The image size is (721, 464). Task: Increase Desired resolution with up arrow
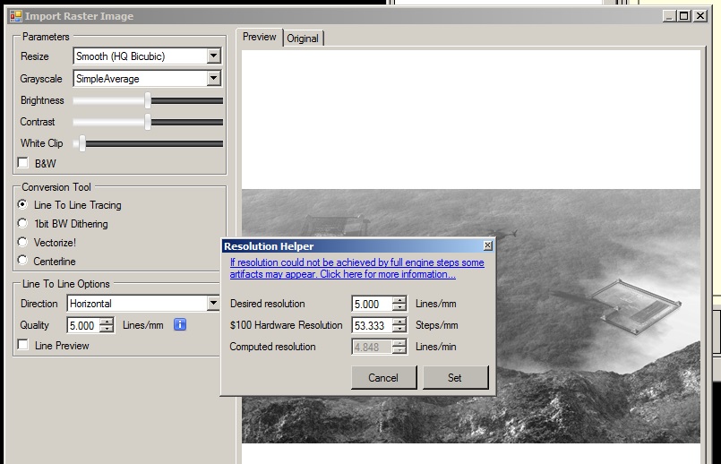pyautogui.click(x=399, y=300)
